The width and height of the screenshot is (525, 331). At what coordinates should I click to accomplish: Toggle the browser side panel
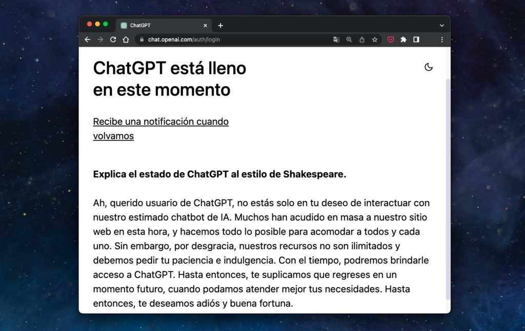416,39
